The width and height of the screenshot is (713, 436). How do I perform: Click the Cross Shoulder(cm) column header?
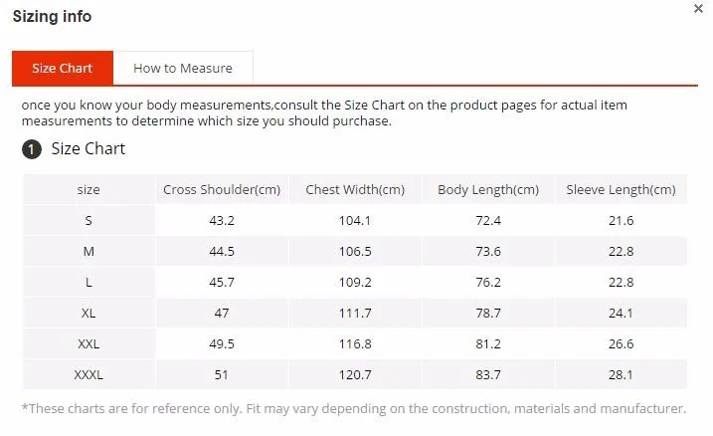[x=222, y=190]
